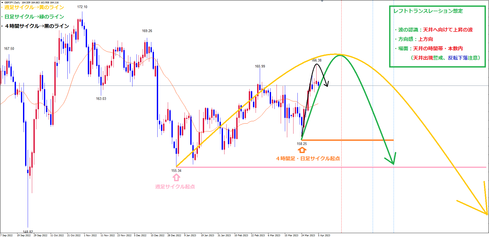This screenshot has width=489, height=237.
Task: Click the 148.82 low price label
Action: coord(28,232)
